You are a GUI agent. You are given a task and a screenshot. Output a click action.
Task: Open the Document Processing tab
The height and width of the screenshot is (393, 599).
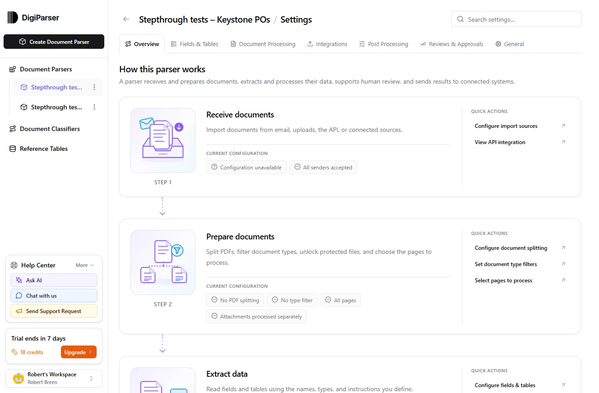click(263, 44)
